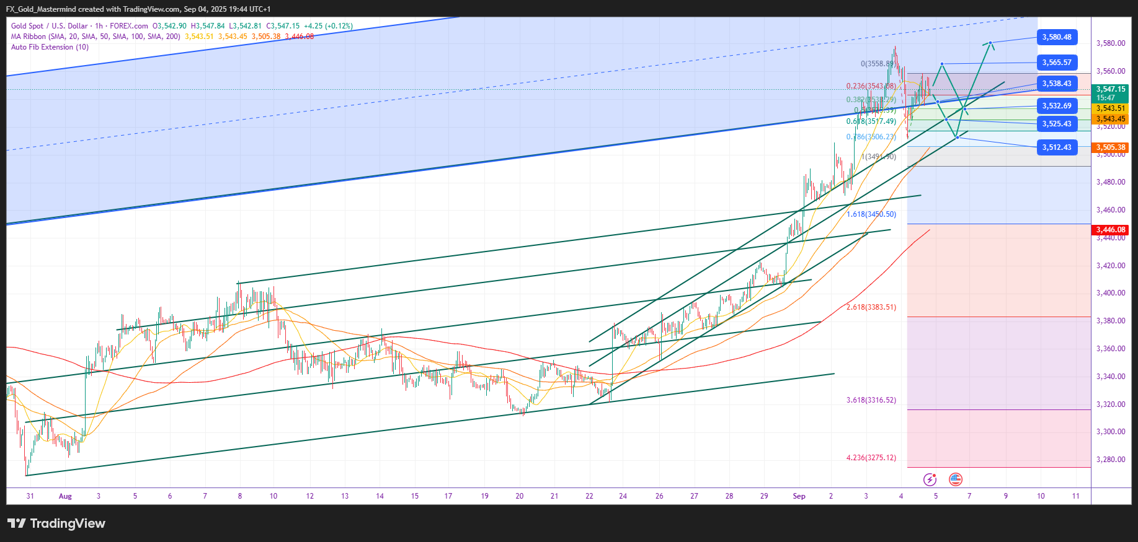The width and height of the screenshot is (1138, 542).
Task: Click the current price tag 3,547.15
Action: point(1110,94)
